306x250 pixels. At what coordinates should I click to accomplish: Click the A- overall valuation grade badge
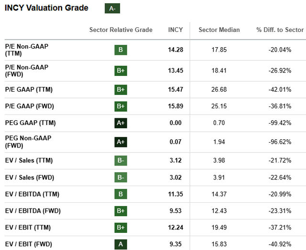coord(112,9)
